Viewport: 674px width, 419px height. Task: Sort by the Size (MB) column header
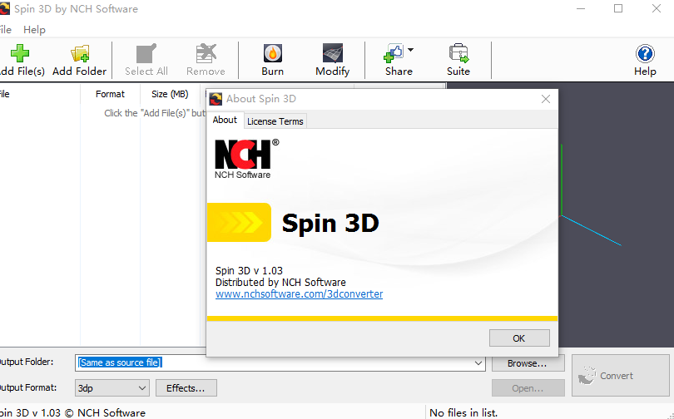[170, 94]
